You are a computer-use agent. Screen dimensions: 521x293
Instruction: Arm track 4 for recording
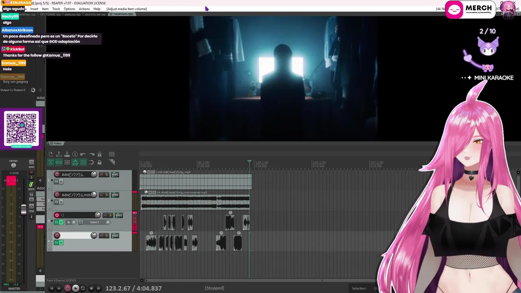coord(57,236)
